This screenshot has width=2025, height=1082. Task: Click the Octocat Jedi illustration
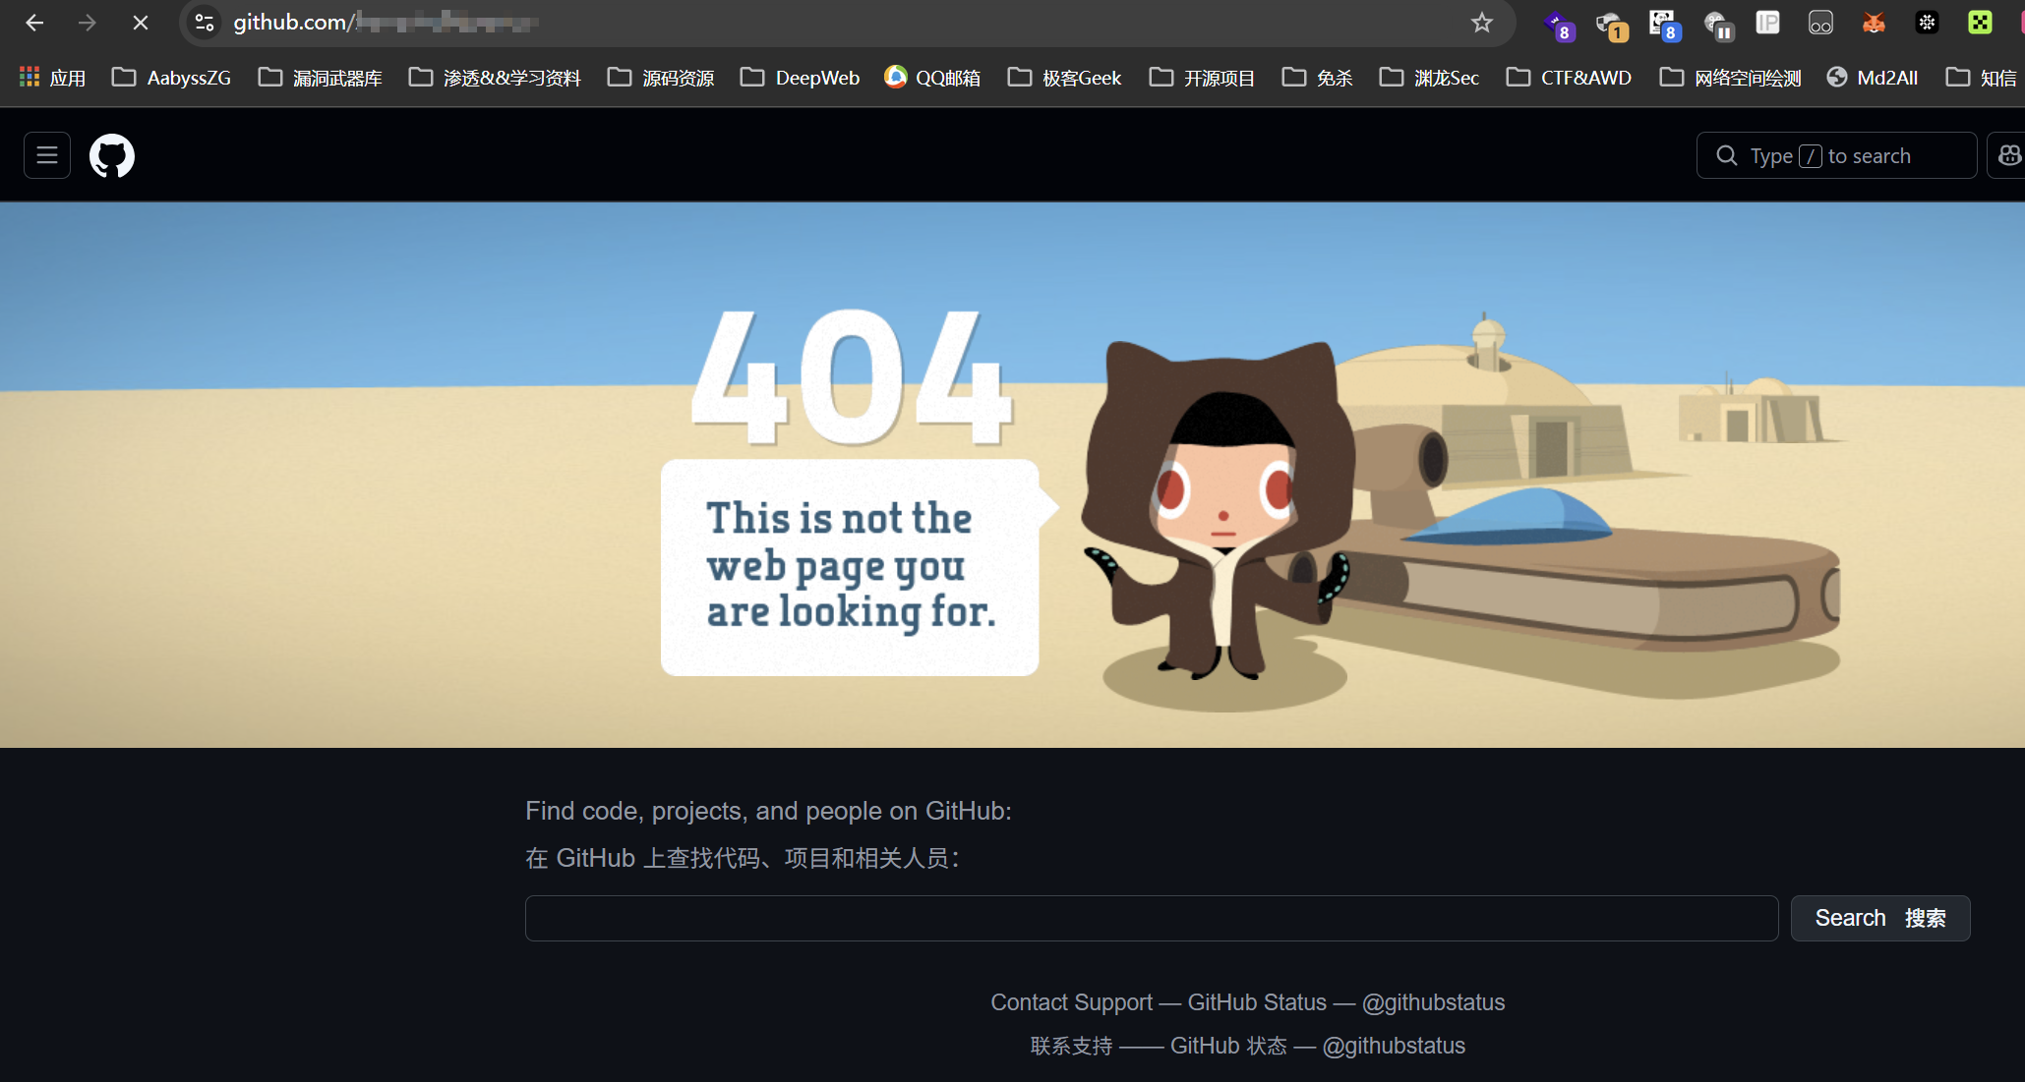click(1220, 509)
